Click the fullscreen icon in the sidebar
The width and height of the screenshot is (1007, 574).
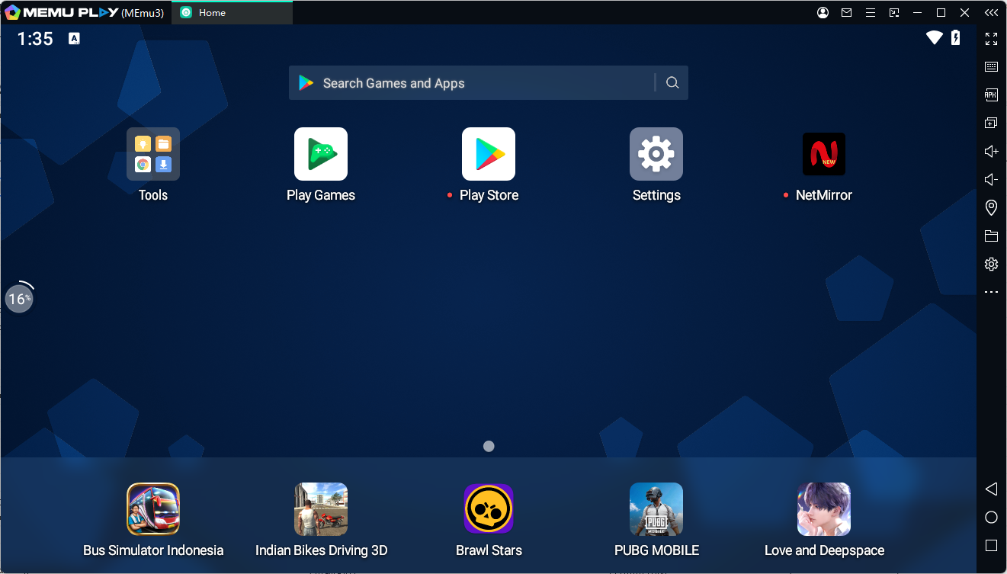(991, 38)
